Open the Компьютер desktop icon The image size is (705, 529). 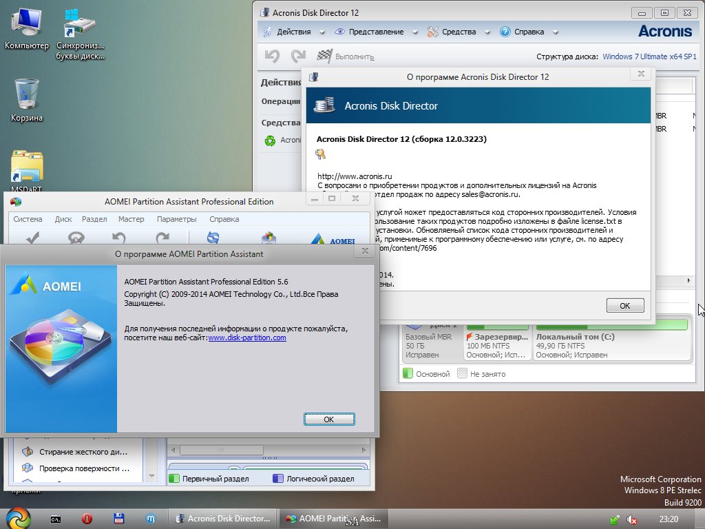tap(27, 28)
